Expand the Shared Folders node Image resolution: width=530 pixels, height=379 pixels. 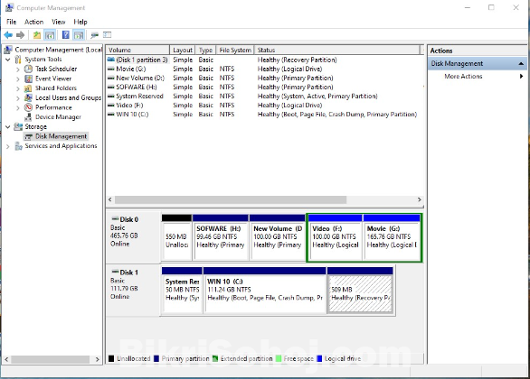click(x=18, y=88)
